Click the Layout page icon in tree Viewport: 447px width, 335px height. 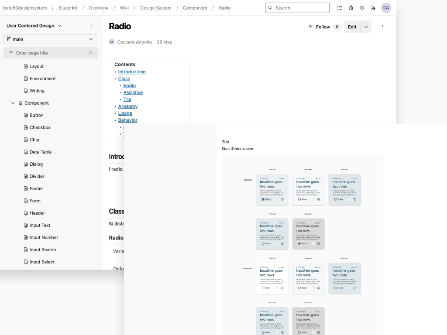(x=26, y=66)
